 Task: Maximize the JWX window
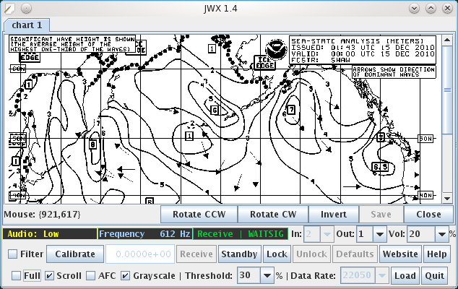pos(431,8)
